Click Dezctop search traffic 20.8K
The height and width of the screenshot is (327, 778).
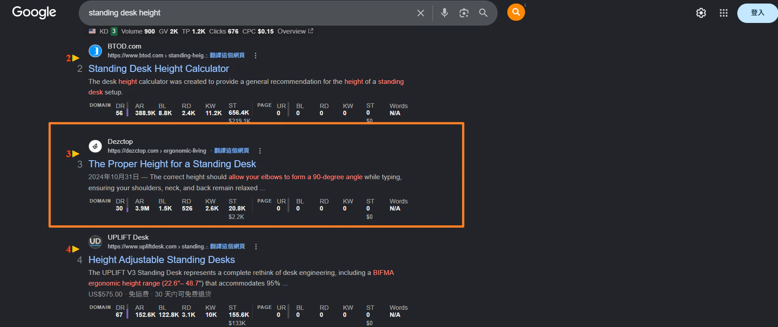237,208
